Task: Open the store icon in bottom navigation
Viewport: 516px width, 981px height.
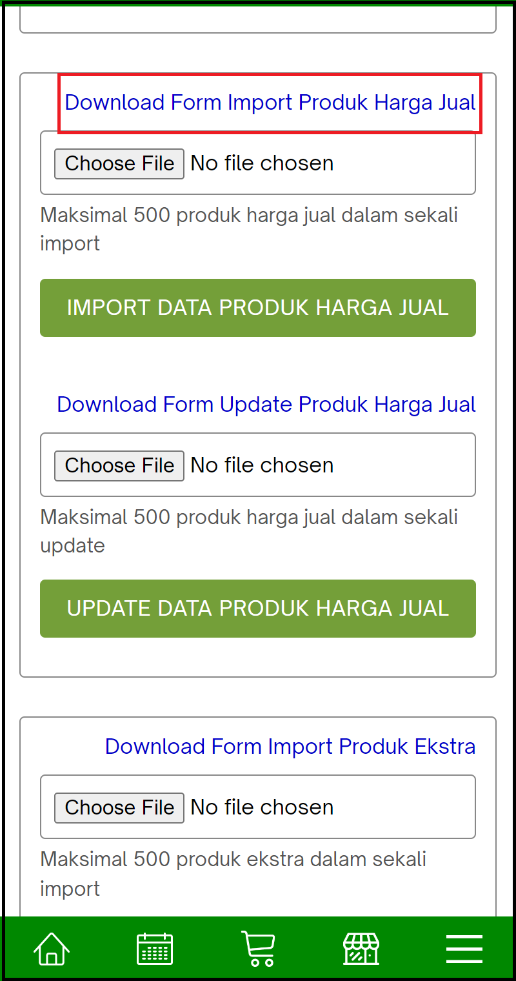Action: tap(361, 948)
